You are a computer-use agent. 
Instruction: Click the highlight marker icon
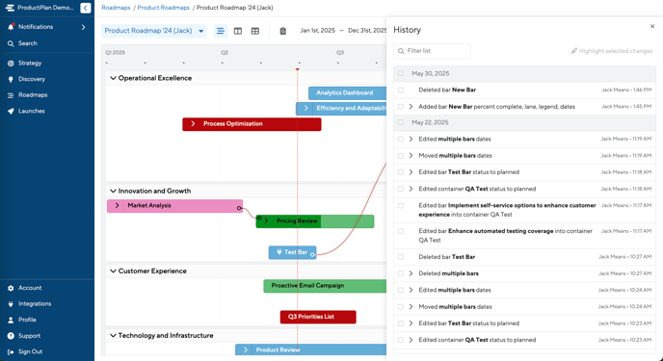573,51
